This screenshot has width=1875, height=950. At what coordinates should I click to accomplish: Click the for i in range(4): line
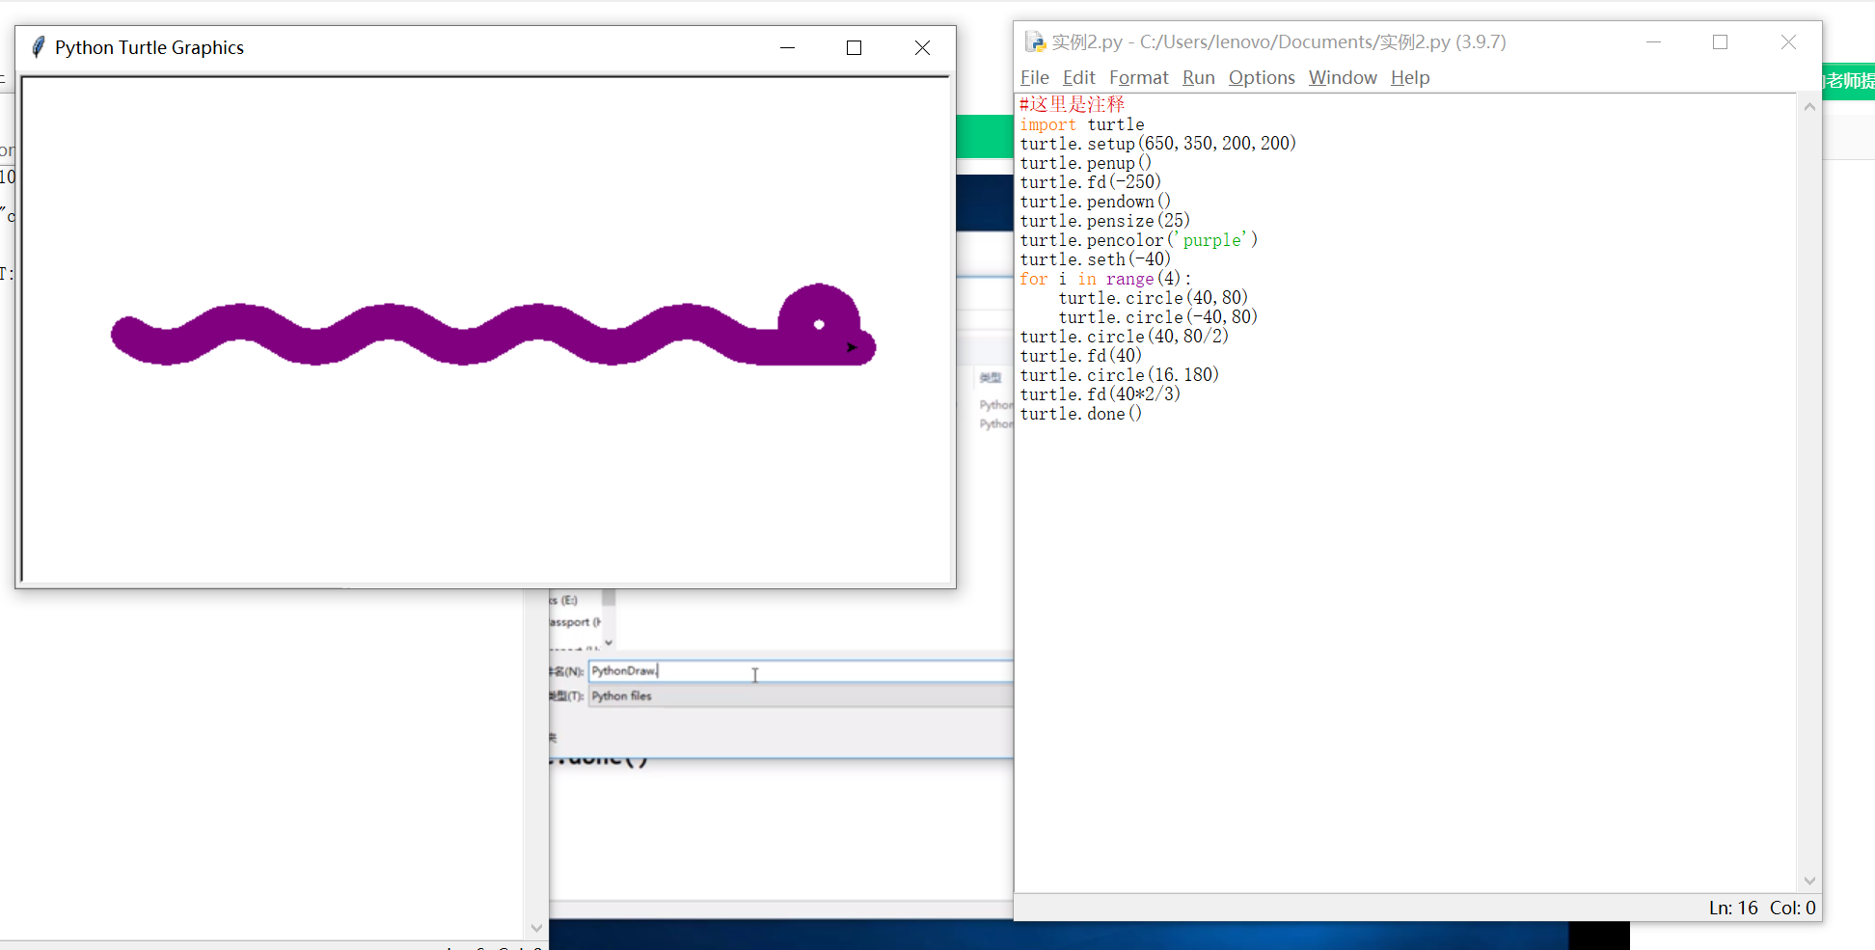coord(1105,279)
